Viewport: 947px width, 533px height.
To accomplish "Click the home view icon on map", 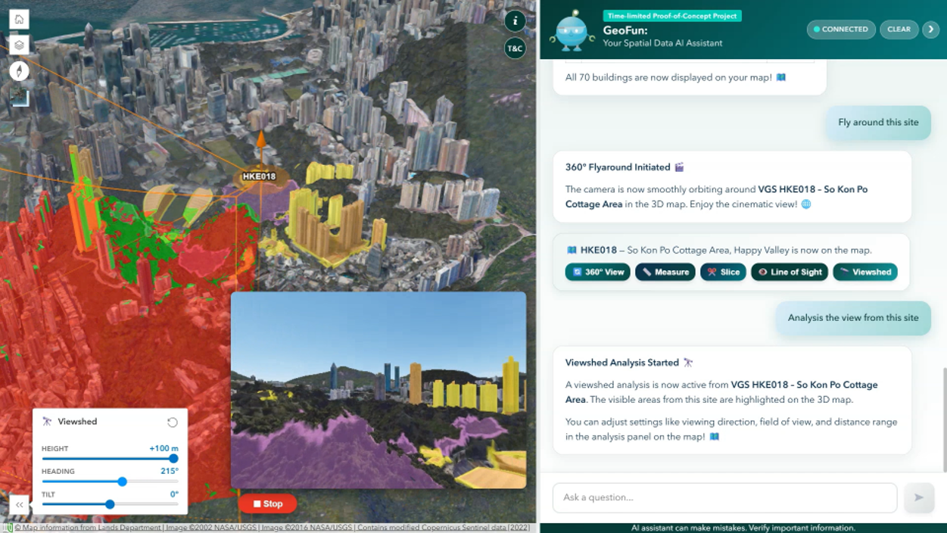I will [19, 19].
